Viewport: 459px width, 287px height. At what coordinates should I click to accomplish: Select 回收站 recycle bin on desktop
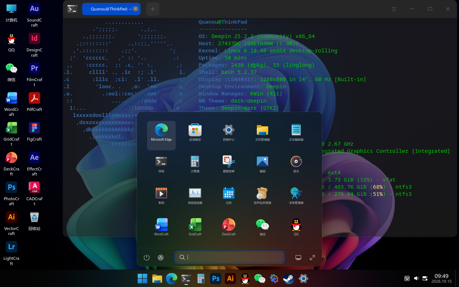34,221
